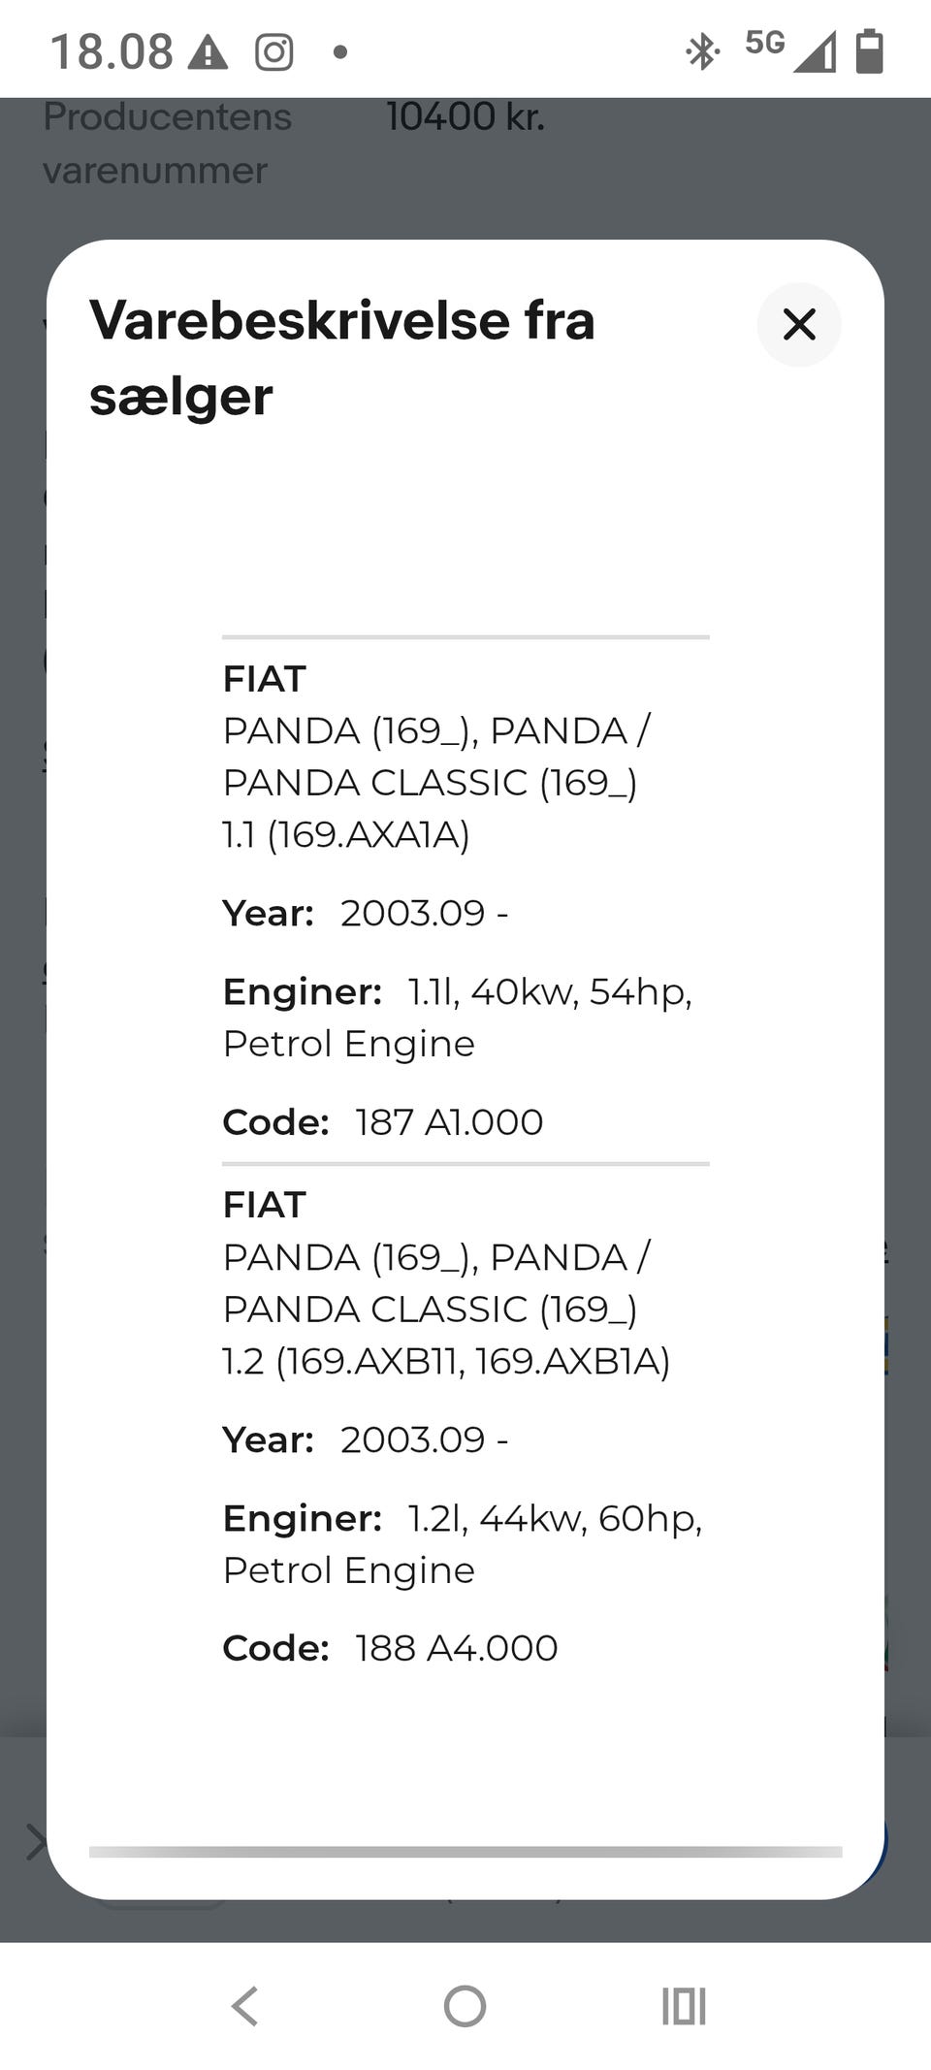The image size is (931, 2070).
Task: Tap the Bluetooth status icon
Action: coord(701,51)
